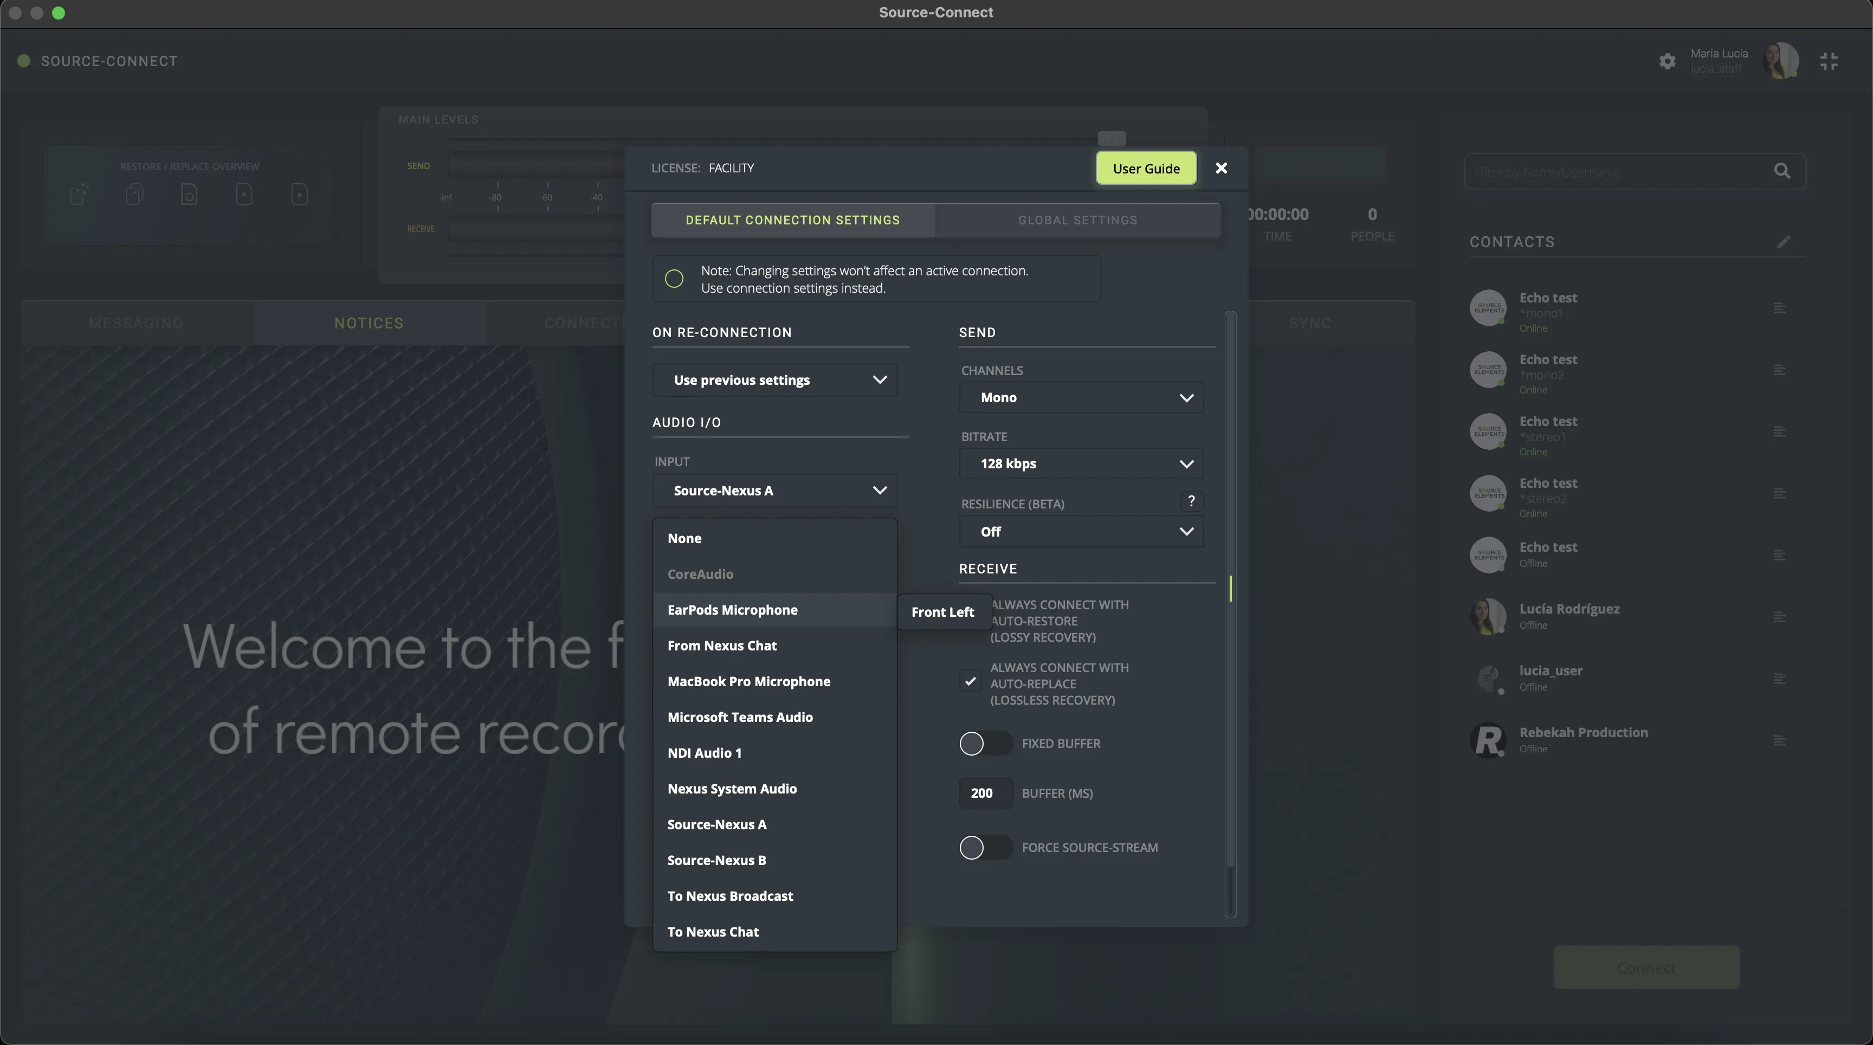Choose 'To Nexus Broadcast' option
Viewport: 1873px width, 1045px height.
(x=775, y=896)
